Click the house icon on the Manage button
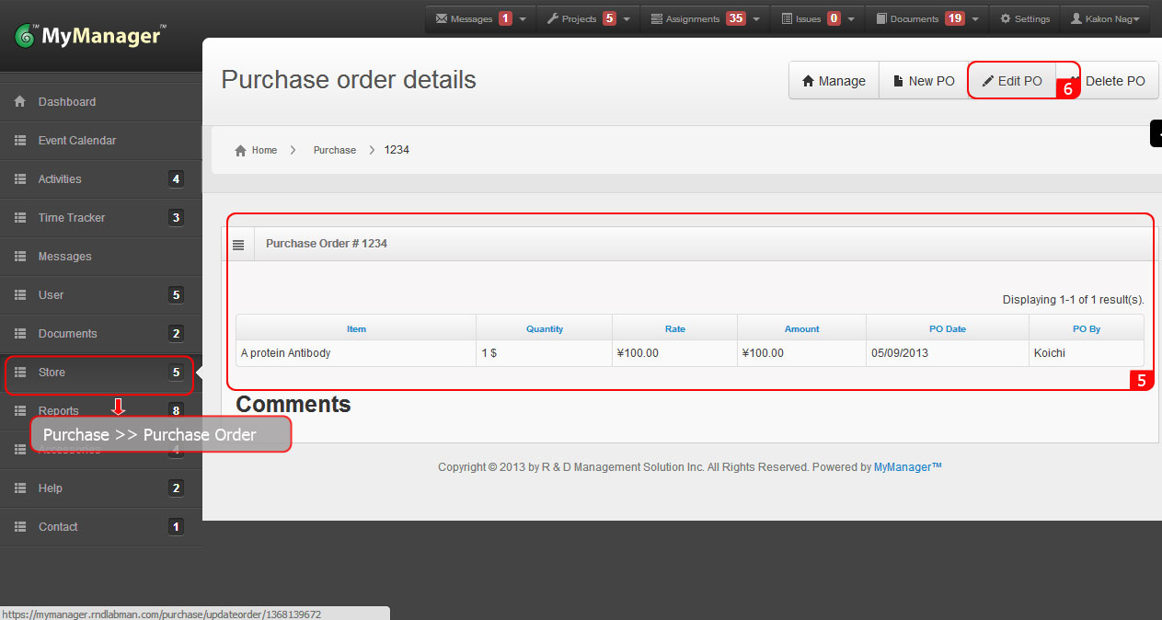This screenshot has width=1162, height=620. click(811, 81)
